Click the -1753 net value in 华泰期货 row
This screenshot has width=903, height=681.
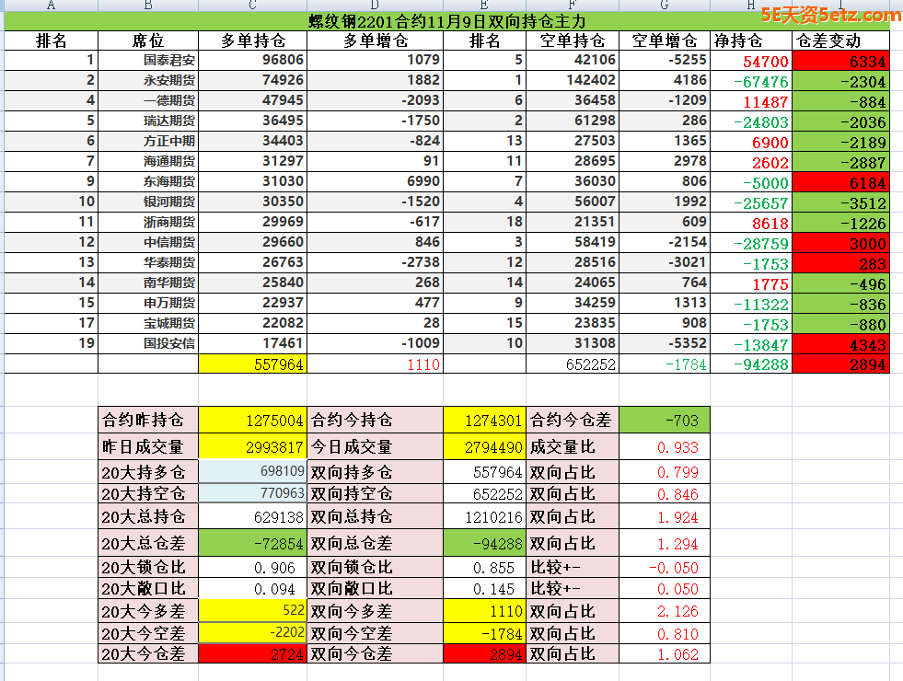[751, 263]
